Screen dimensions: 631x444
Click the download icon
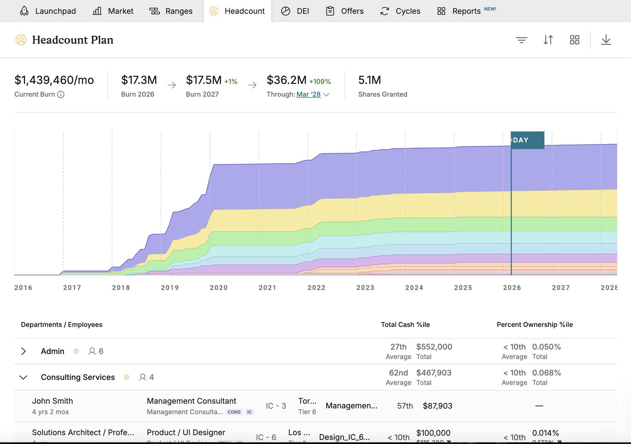point(606,40)
